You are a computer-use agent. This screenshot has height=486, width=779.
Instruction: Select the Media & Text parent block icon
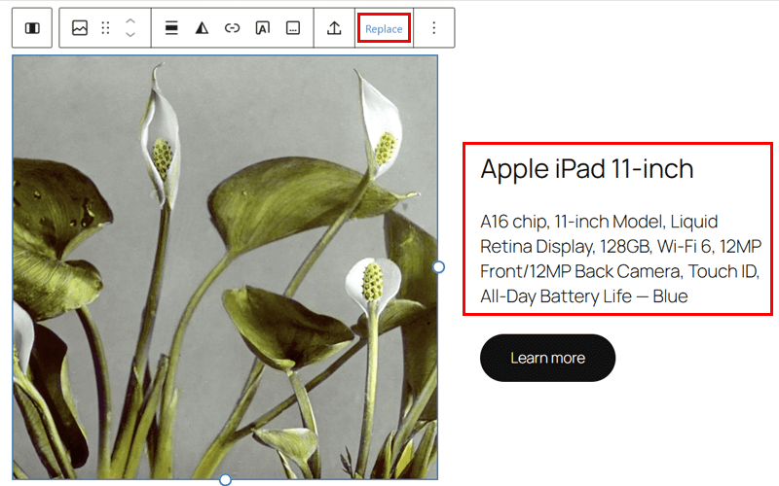32,28
